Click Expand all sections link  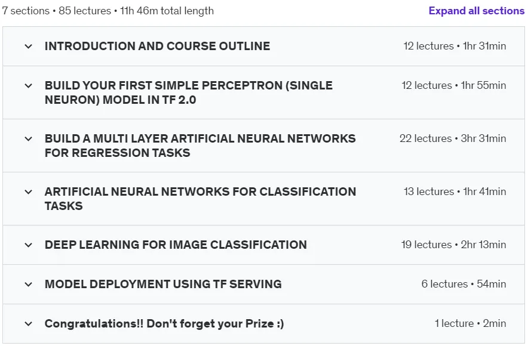coord(477,11)
